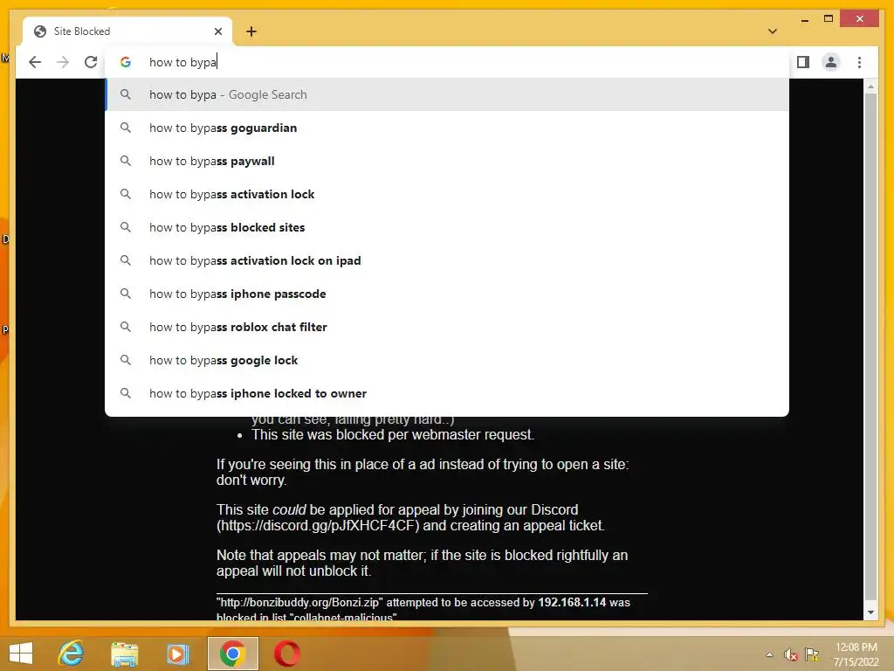
Task: Show hidden system tray icons
Action: 769,654
